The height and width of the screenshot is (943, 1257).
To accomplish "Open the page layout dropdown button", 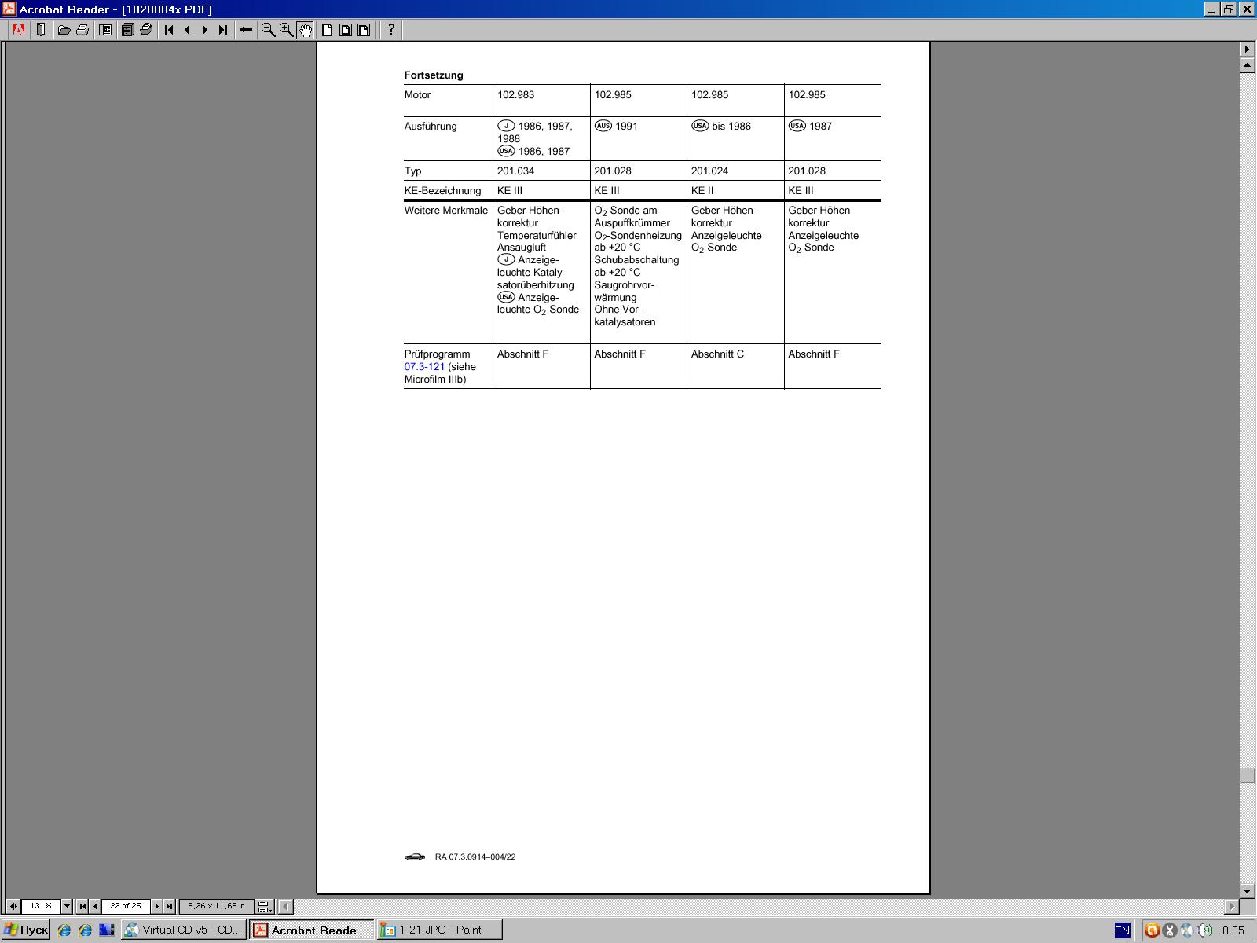I will pos(265,906).
